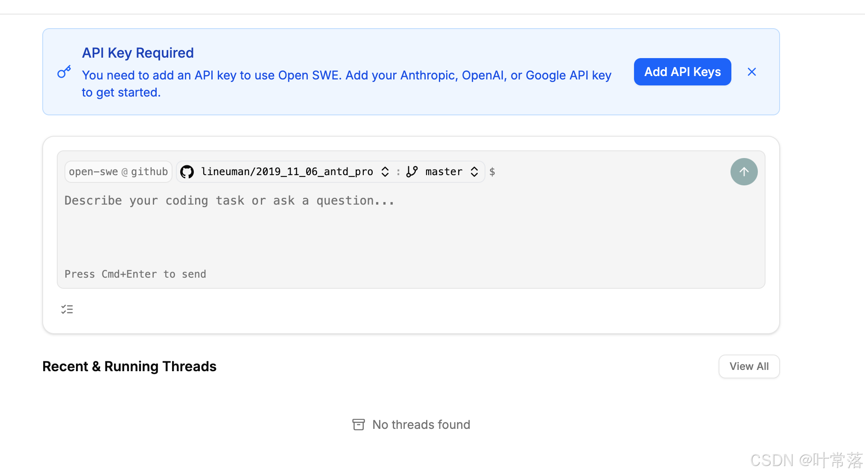The width and height of the screenshot is (865, 475).
Task: Click the open-swe @ github badge
Action: tap(118, 172)
